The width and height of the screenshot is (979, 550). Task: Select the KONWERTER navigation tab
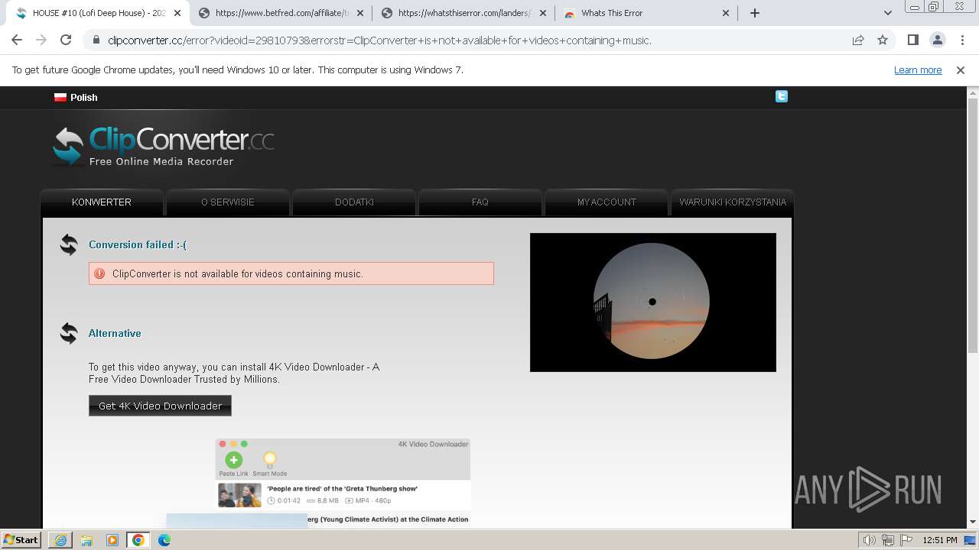[102, 202]
